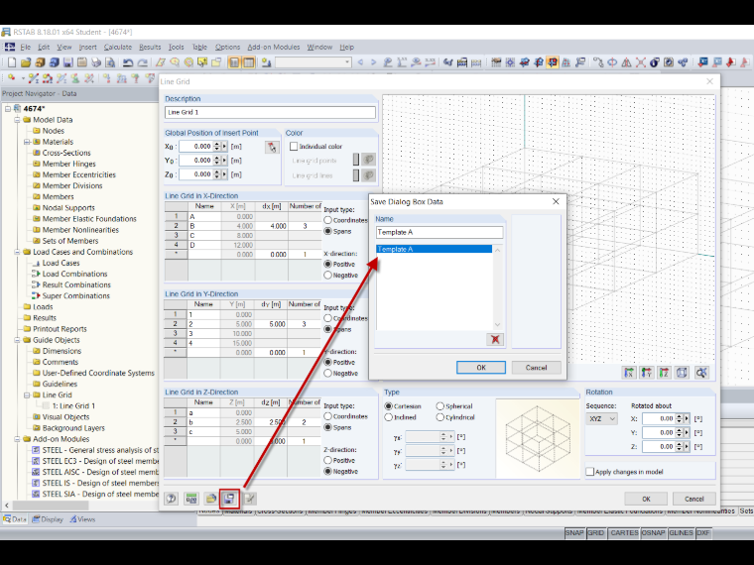This screenshot has width=754, height=565.
Task: Select the Cylindrical type radio button
Action: pos(440,417)
